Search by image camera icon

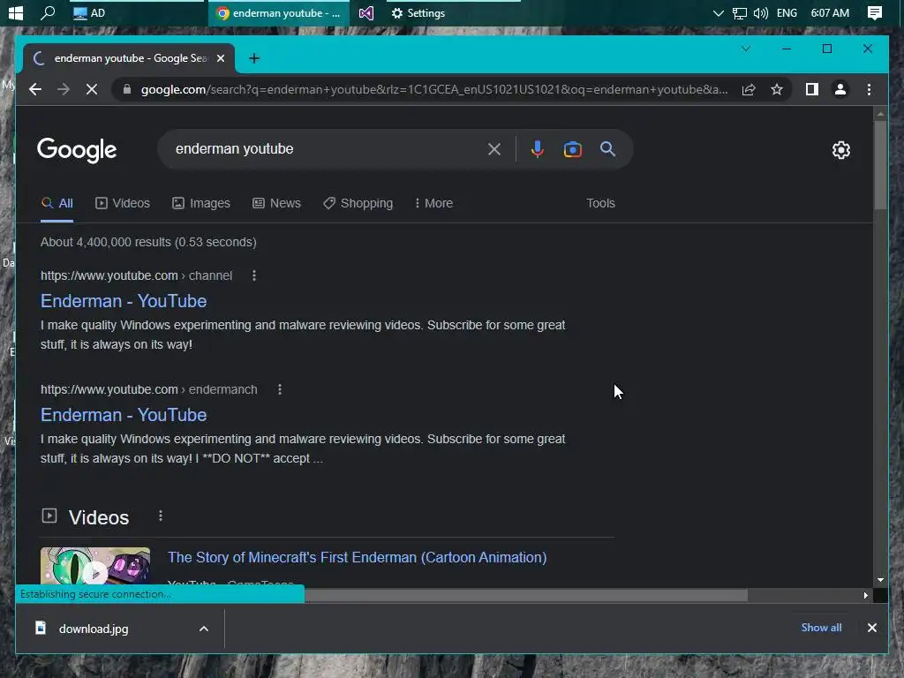(x=572, y=149)
